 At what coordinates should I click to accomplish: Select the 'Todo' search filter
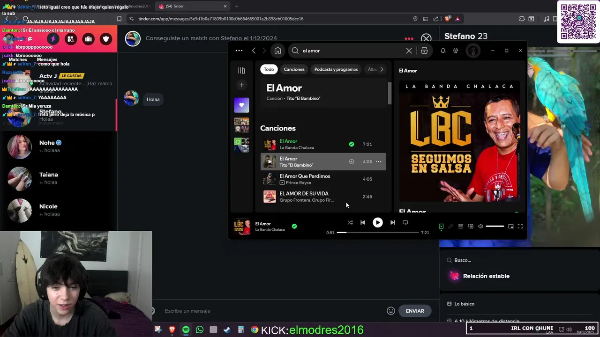(x=269, y=69)
